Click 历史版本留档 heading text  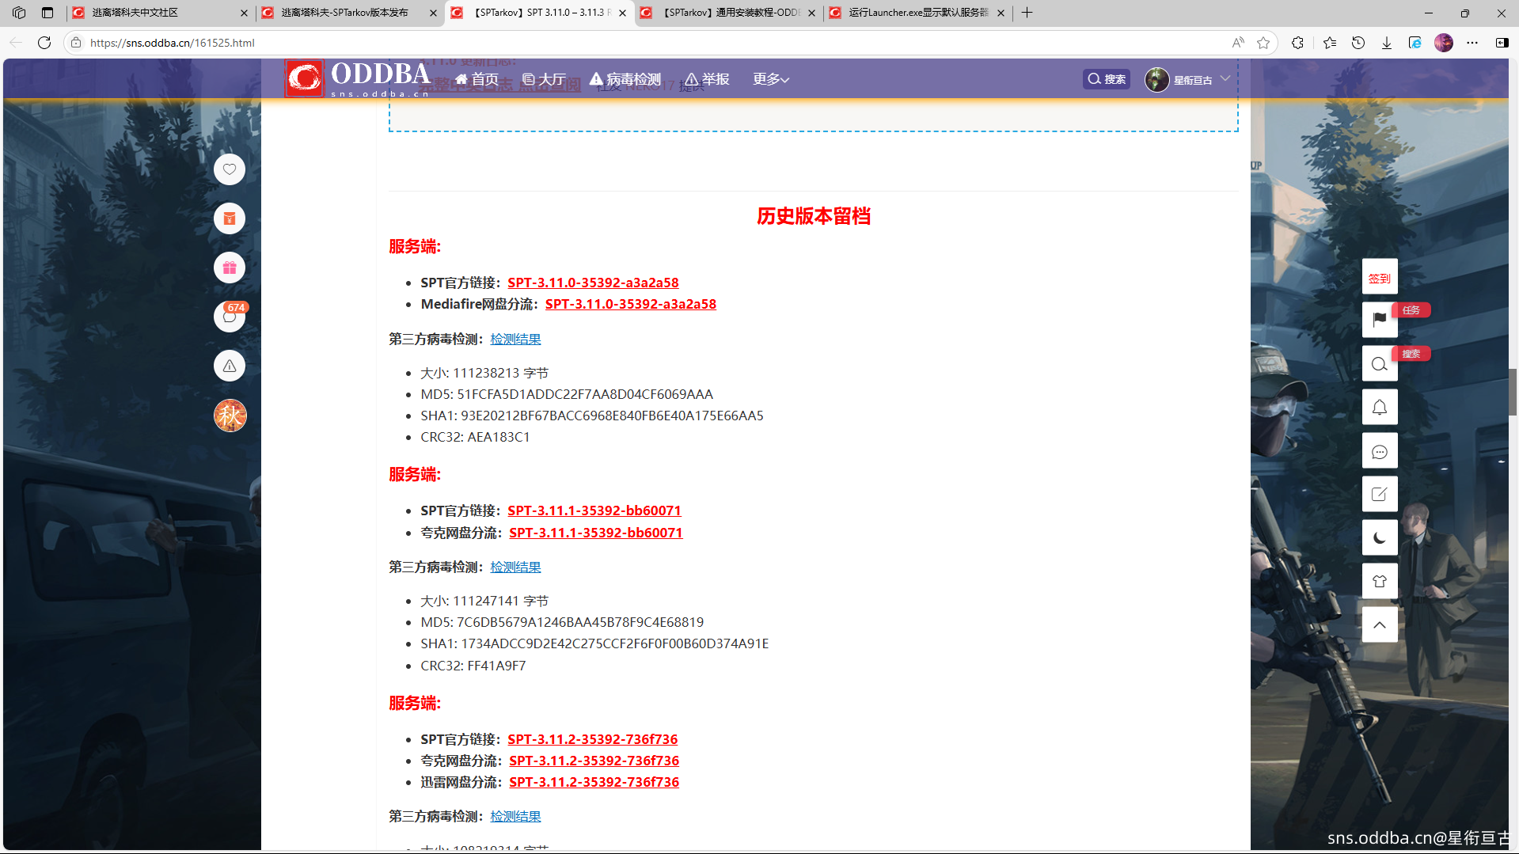click(x=814, y=216)
